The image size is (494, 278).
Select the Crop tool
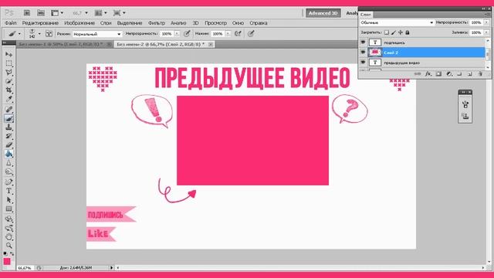point(8,90)
